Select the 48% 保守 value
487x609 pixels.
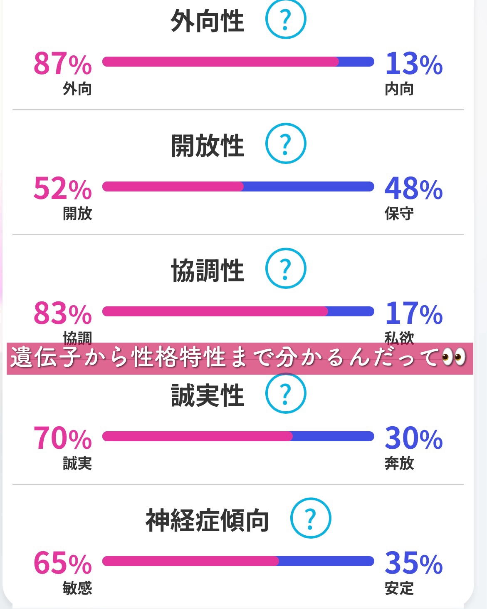413,189
